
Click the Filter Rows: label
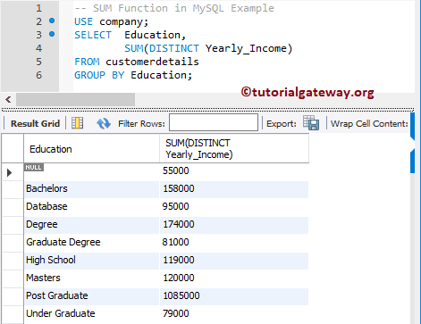tap(141, 123)
